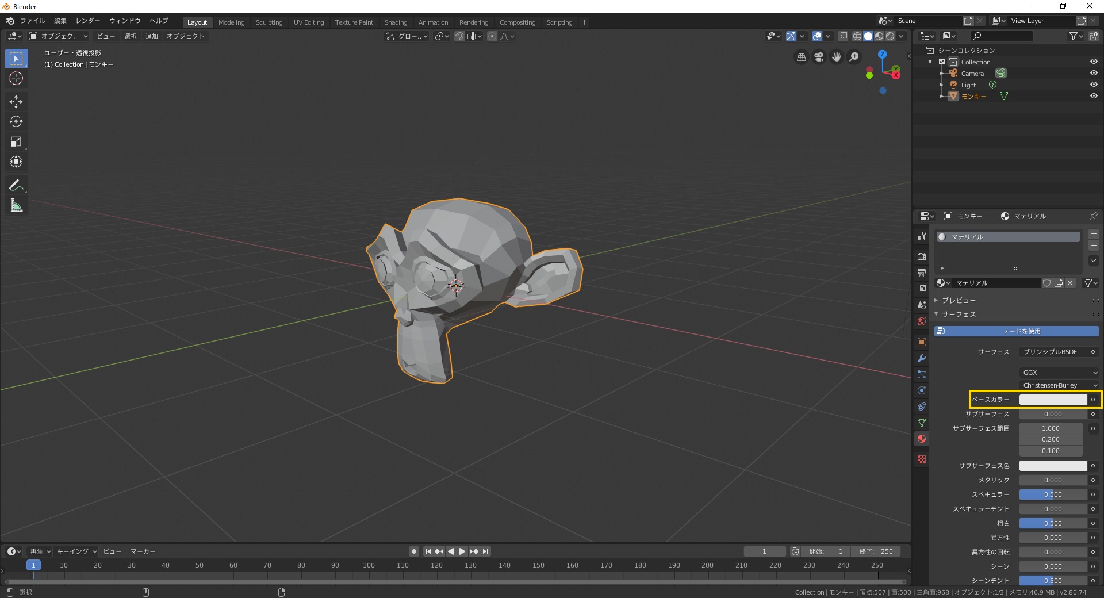Select the Measure tool

click(x=16, y=205)
